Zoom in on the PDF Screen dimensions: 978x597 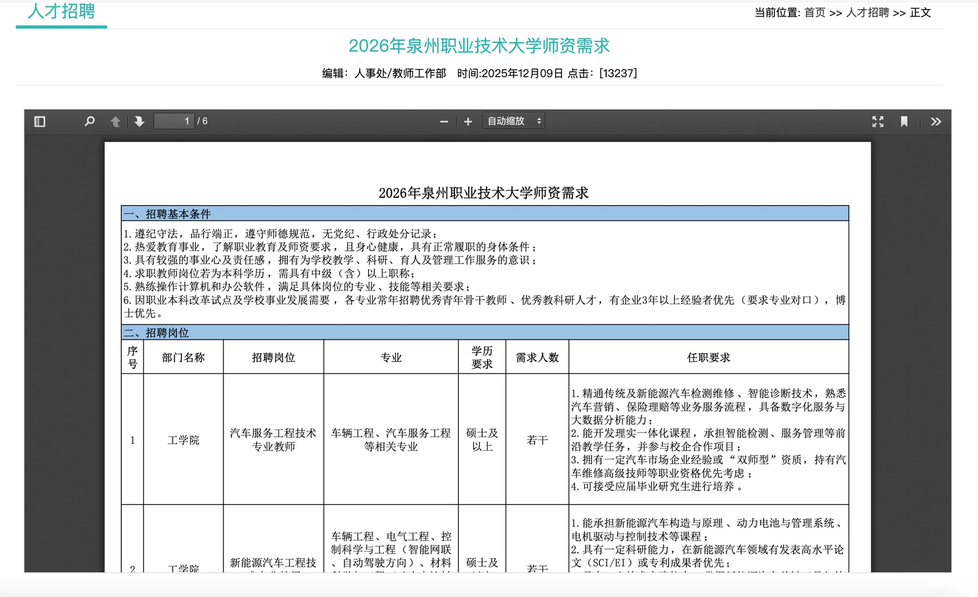click(468, 121)
